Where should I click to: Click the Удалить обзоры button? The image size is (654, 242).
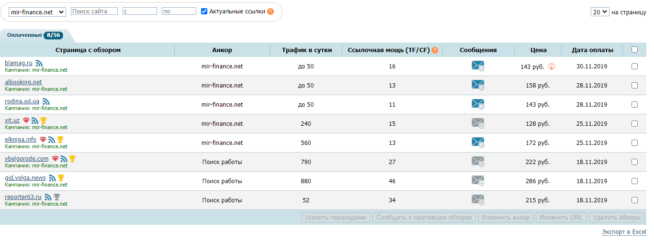(x=616, y=217)
